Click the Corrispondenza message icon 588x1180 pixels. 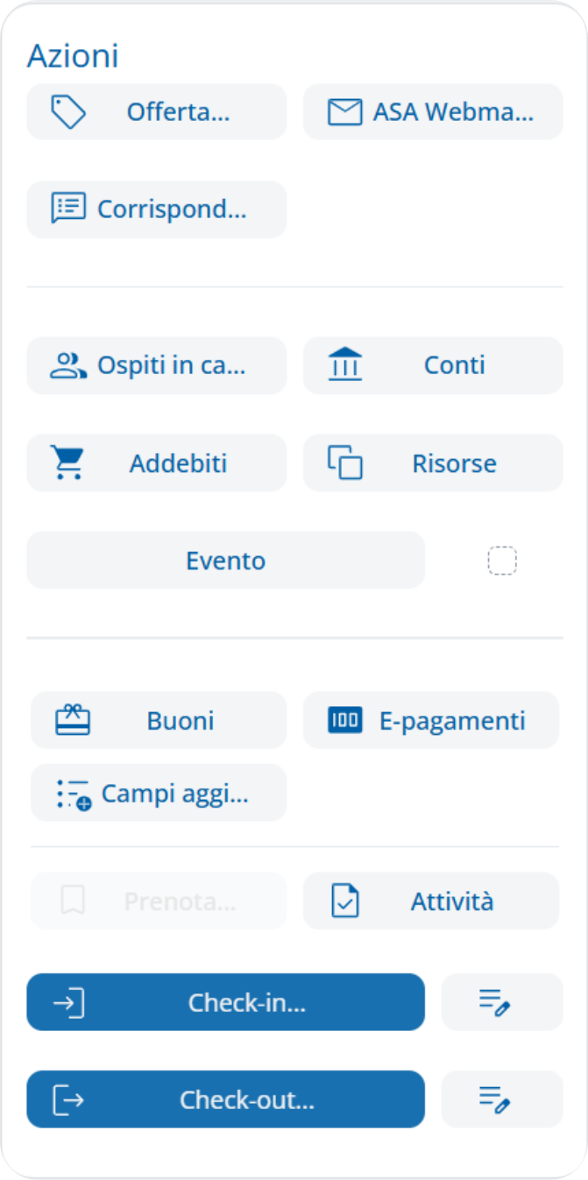[68, 209]
